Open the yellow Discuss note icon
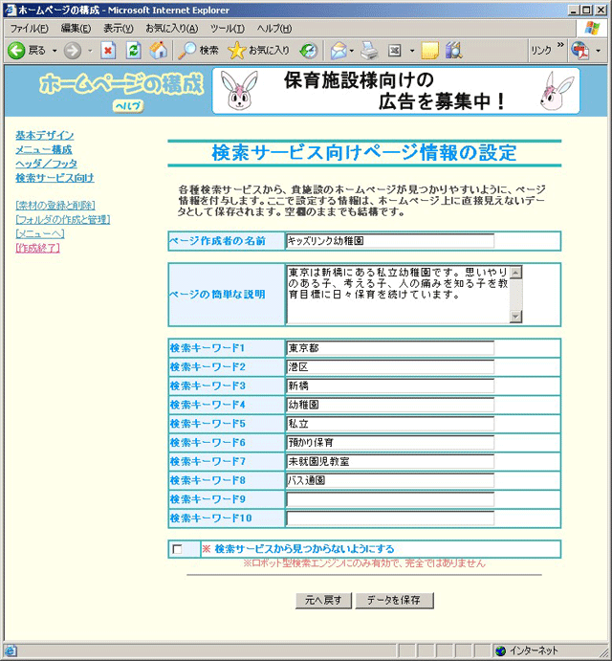 point(429,51)
